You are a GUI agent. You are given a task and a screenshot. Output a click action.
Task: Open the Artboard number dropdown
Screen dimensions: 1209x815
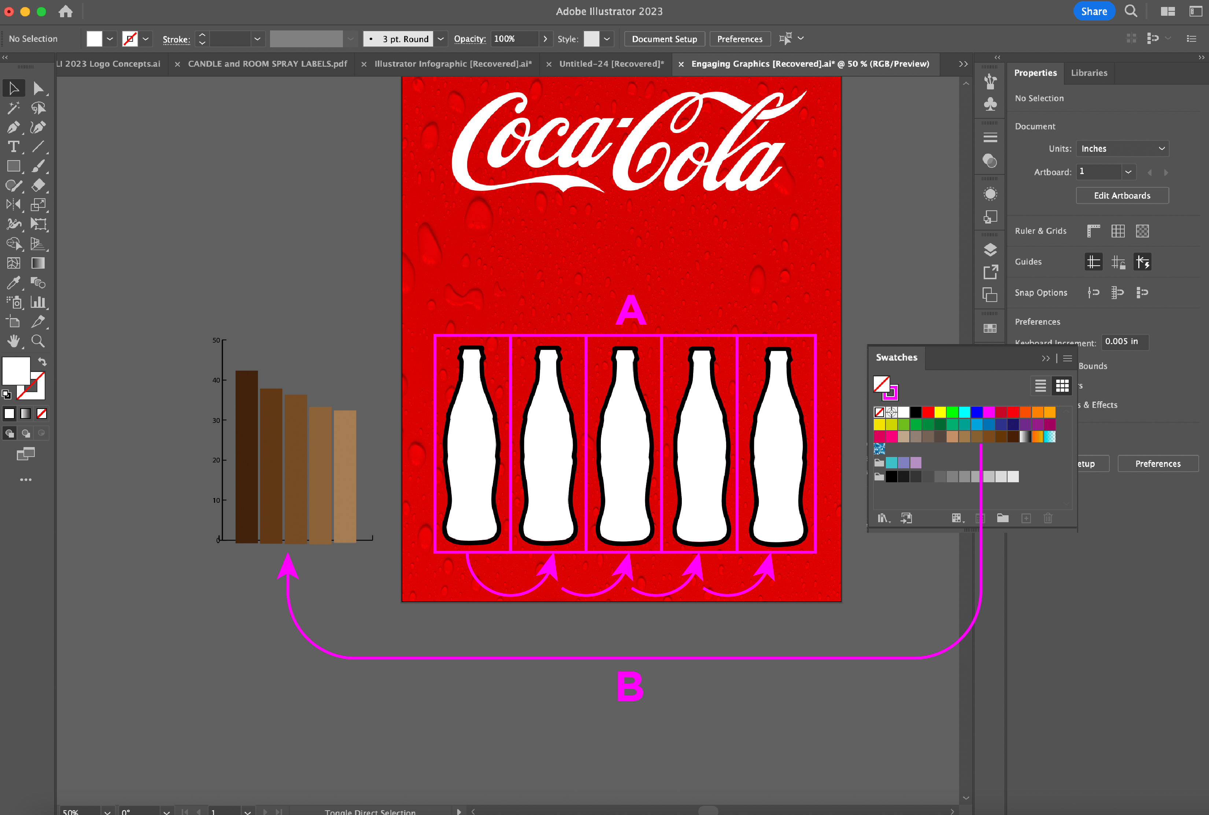tap(1128, 172)
